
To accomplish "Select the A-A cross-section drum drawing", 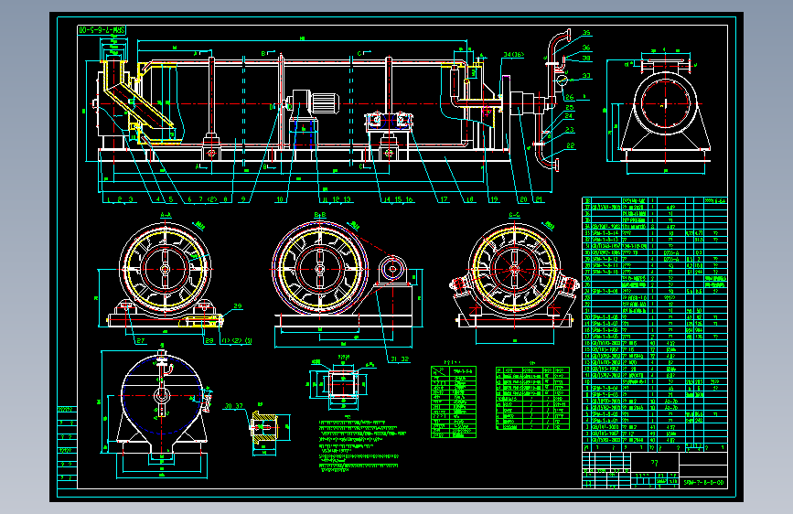I will [x=165, y=273].
